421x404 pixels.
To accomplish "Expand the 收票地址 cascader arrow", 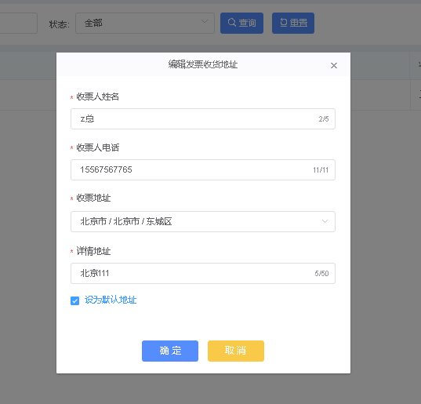I will (x=325, y=221).
